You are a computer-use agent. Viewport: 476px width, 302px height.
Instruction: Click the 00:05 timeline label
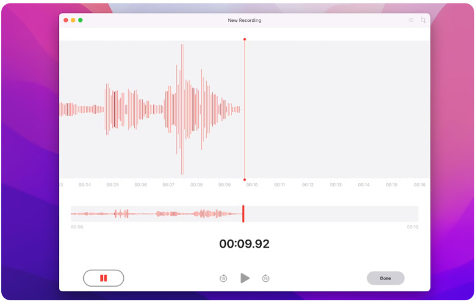click(112, 185)
